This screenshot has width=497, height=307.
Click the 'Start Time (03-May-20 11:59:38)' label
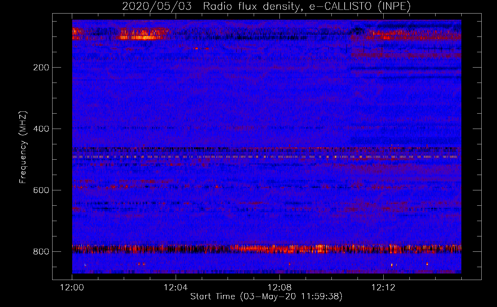click(x=266, y=297)
